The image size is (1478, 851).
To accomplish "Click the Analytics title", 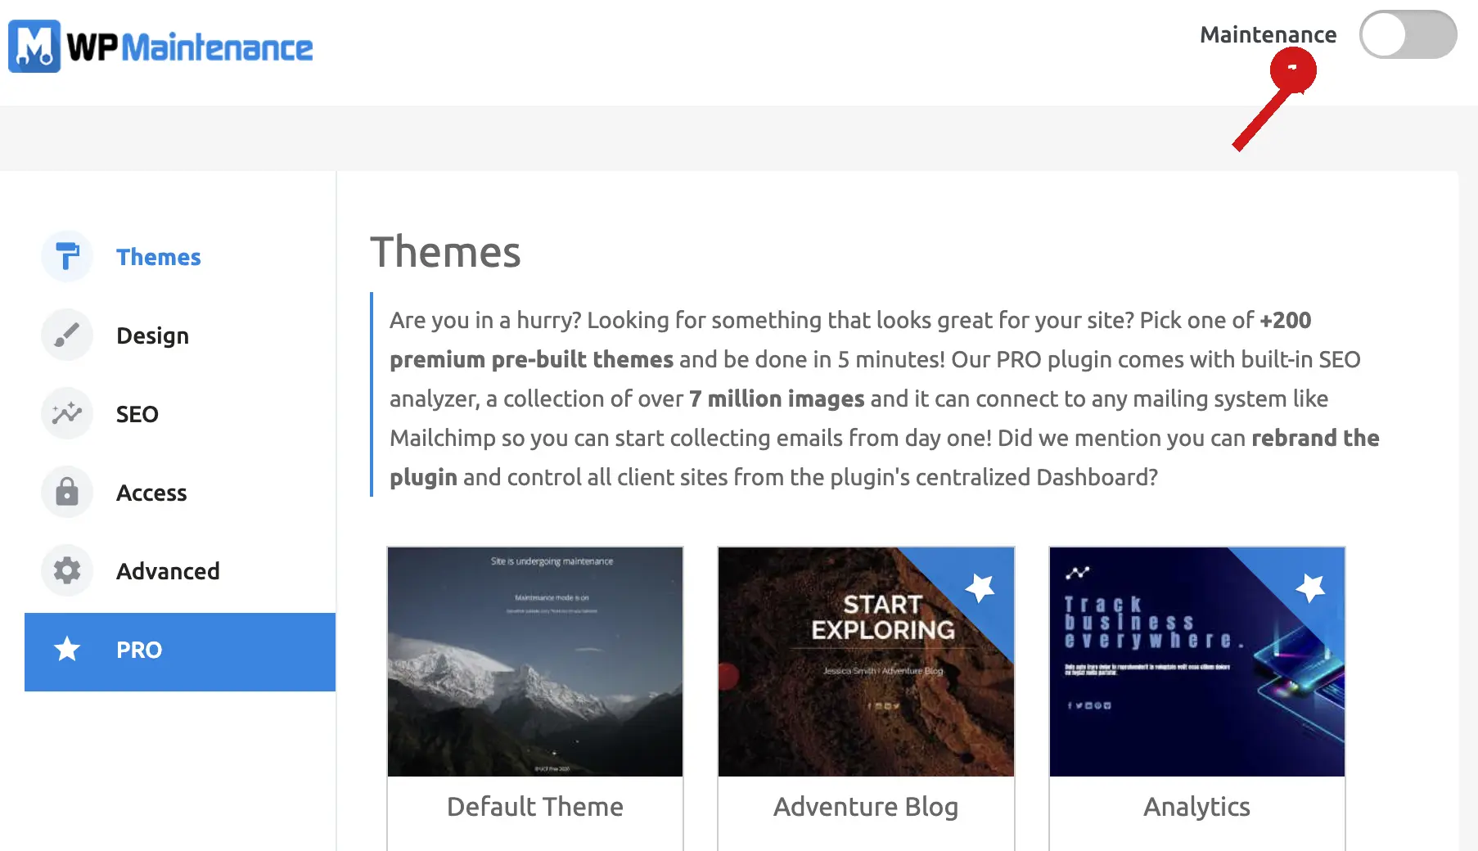I will pos(1197,807).
